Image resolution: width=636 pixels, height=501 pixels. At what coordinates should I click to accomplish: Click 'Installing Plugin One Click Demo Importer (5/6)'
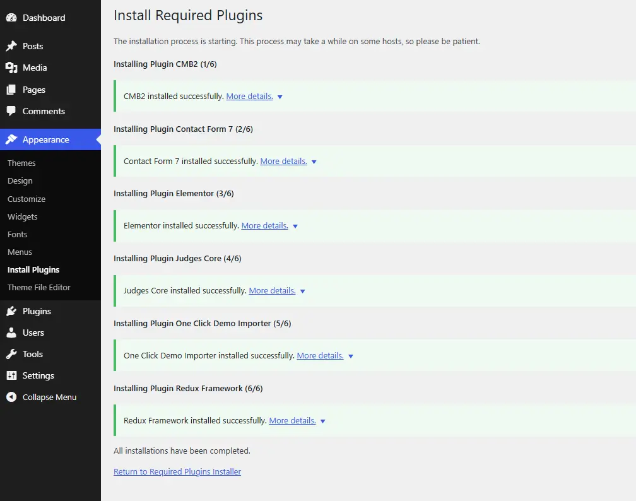tap(203, 323)
